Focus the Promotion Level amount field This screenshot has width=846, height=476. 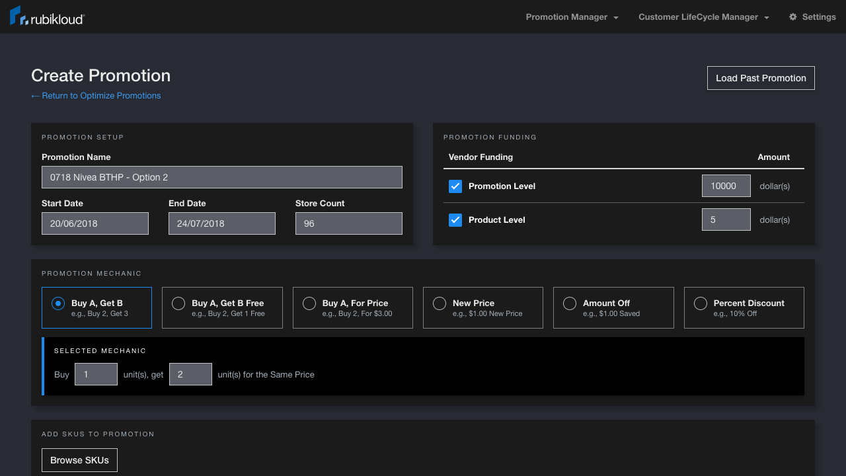(726, 186)
